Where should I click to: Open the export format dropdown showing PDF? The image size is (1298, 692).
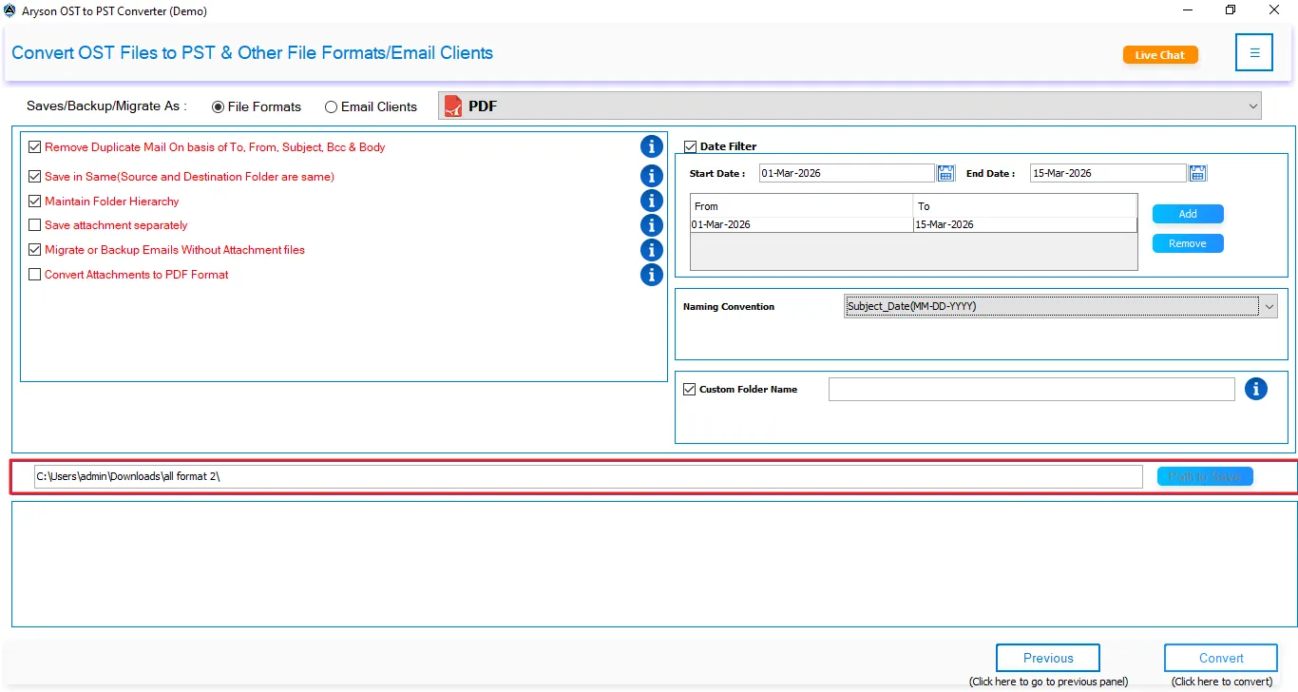pyautogui.click(x=1252, y=106)
